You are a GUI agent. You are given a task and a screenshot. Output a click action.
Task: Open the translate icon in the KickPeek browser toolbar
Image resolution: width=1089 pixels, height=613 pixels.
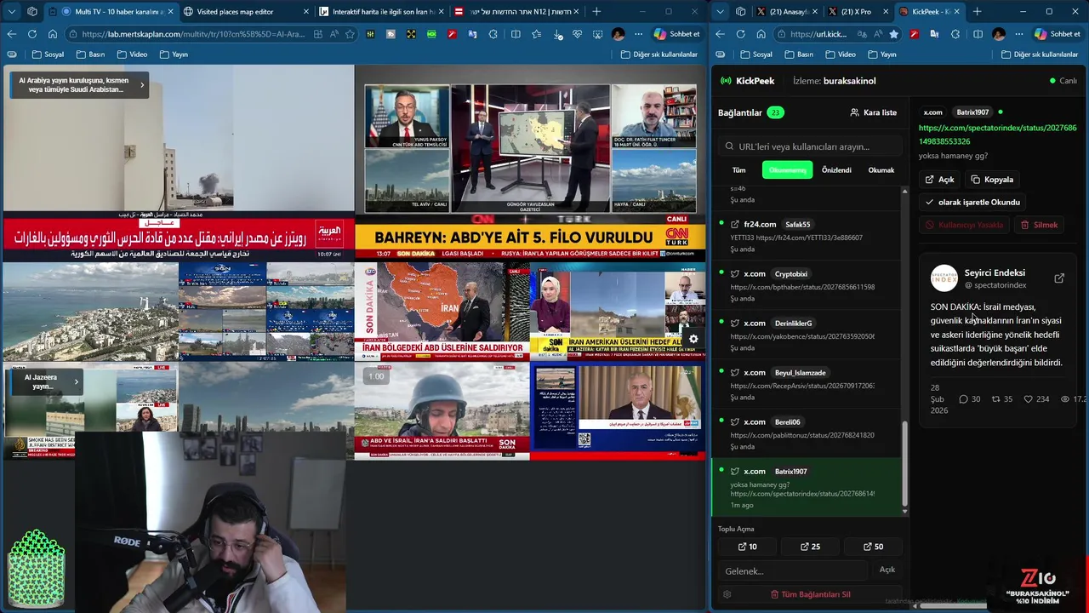pos(935,34)
